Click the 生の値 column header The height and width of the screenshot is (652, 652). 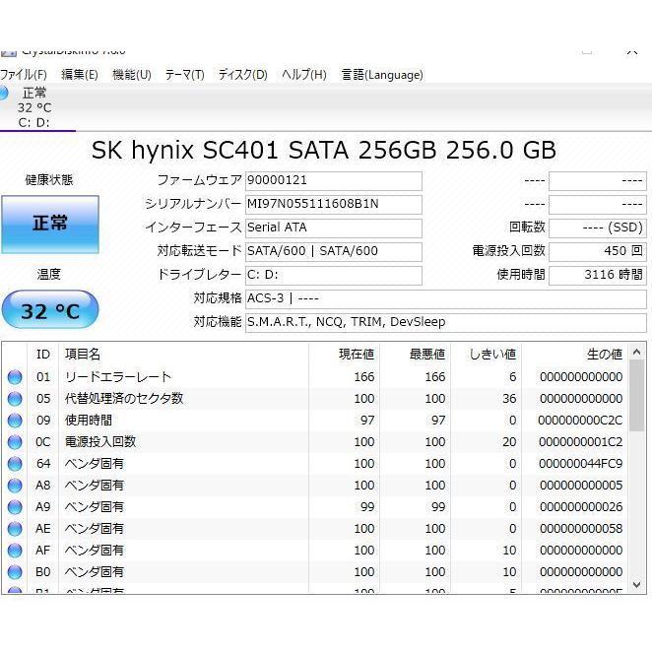click(575, 355)
